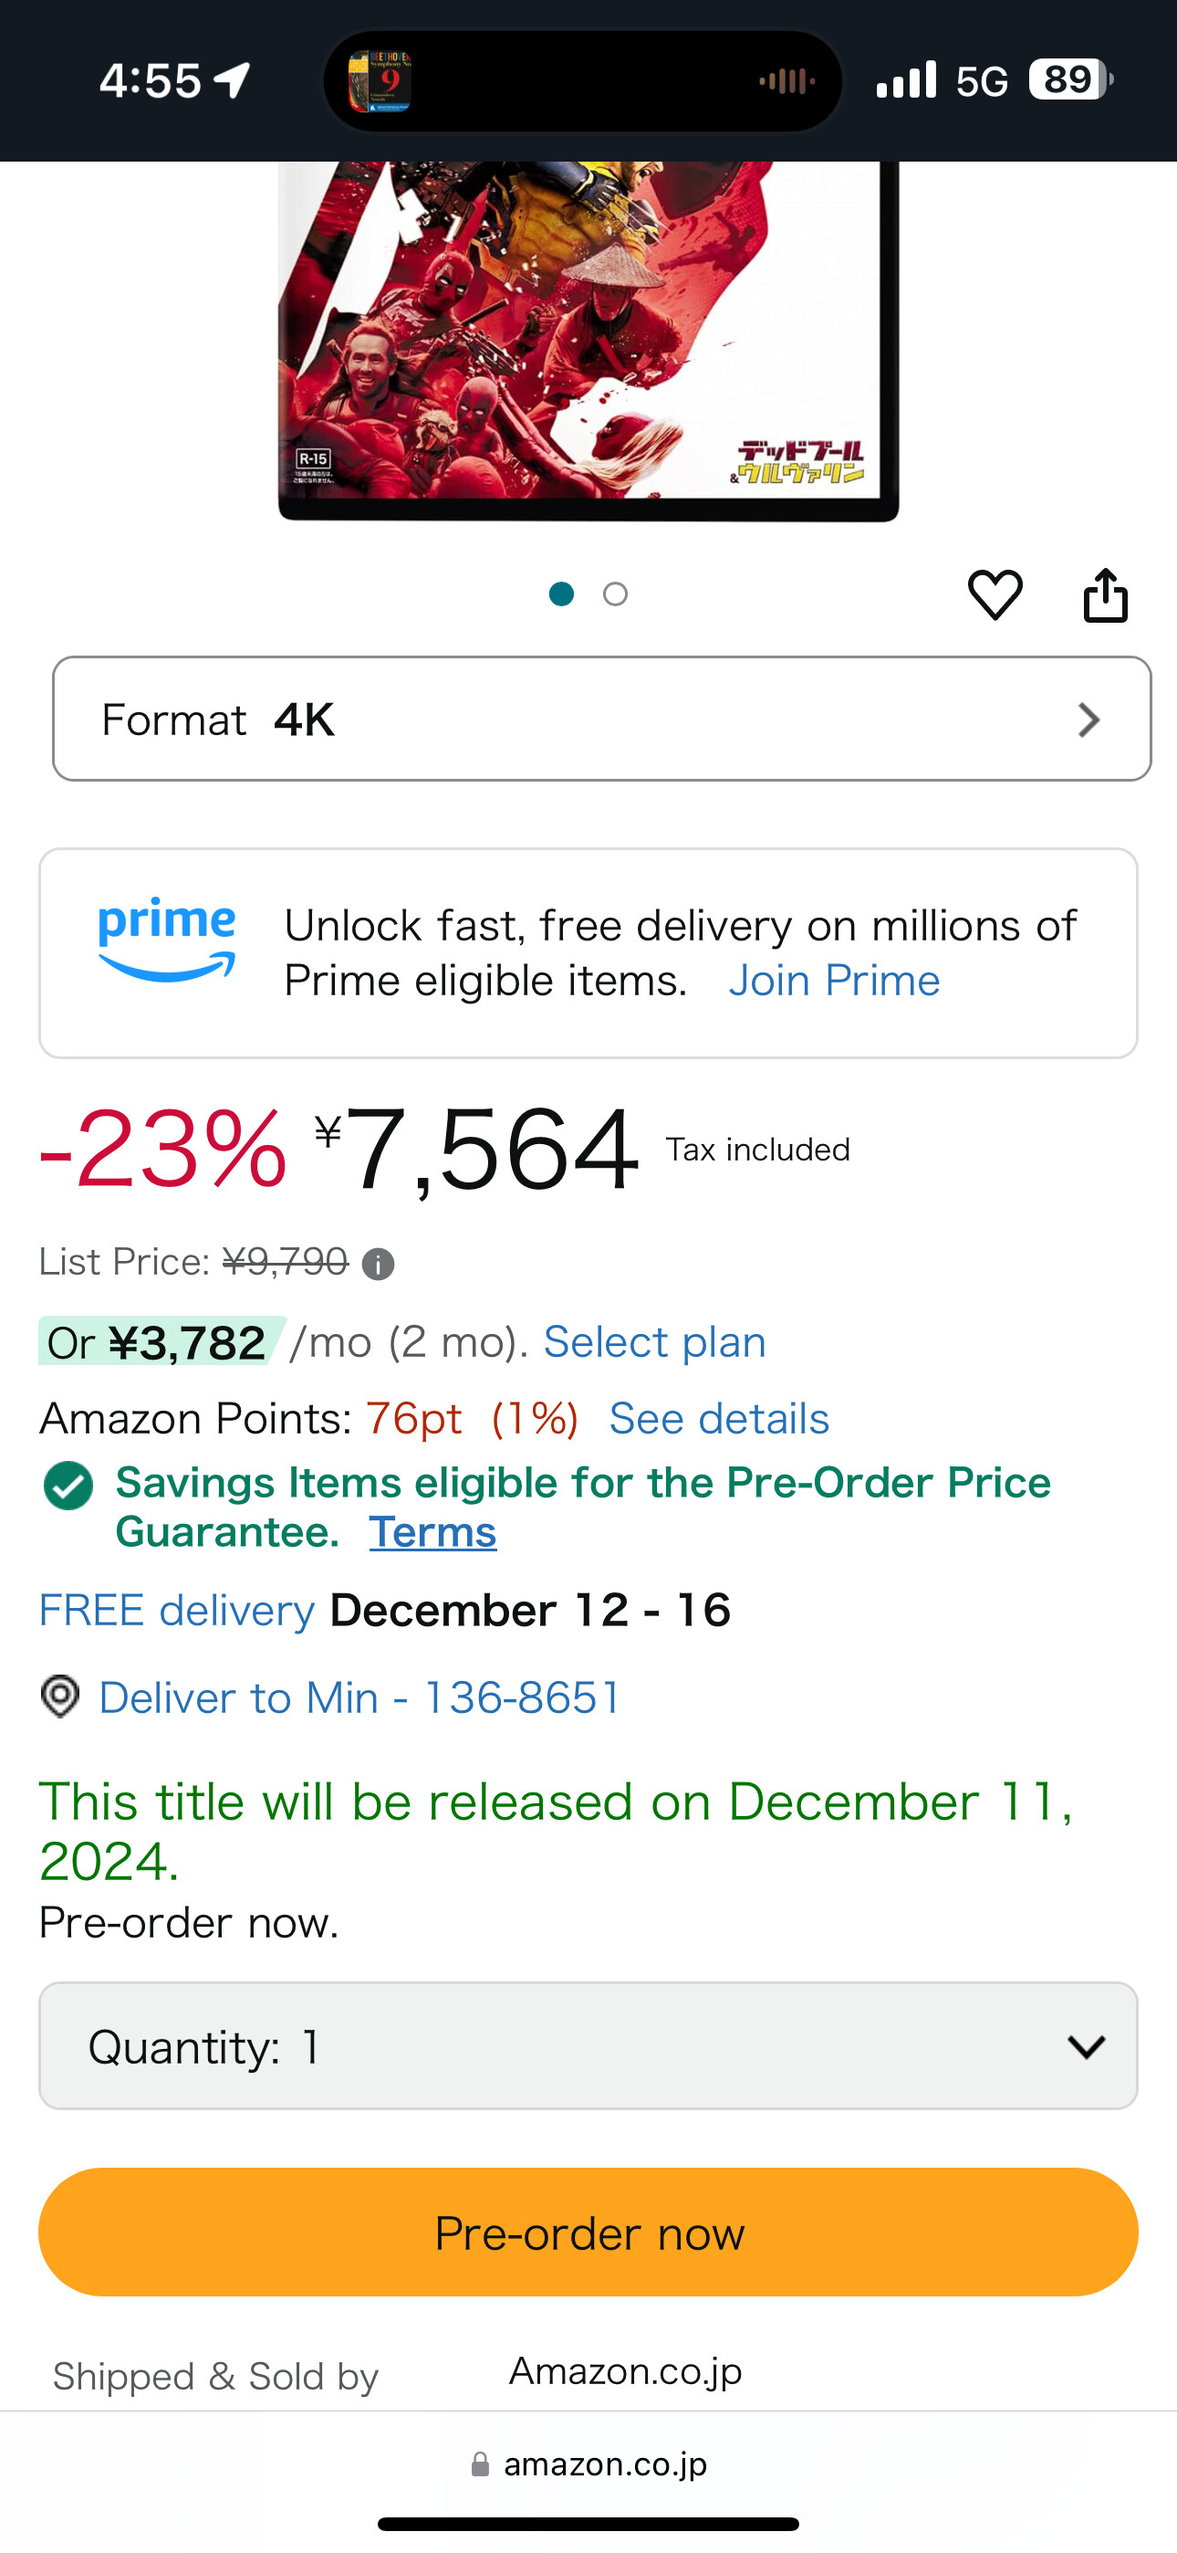Select the second image carousel dot
The image size is (1177, 2553).
pyautogui.click(x=615, y=594)
